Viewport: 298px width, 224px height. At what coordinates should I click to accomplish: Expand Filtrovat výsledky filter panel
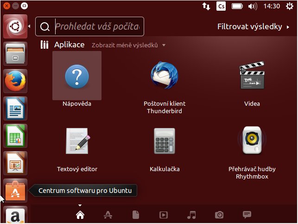click(254, 26)
